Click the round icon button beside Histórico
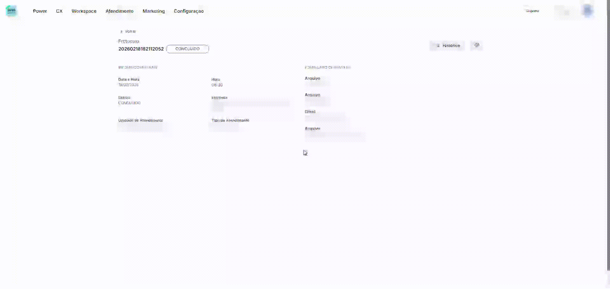The image size is (610, 289). point(477,45)
